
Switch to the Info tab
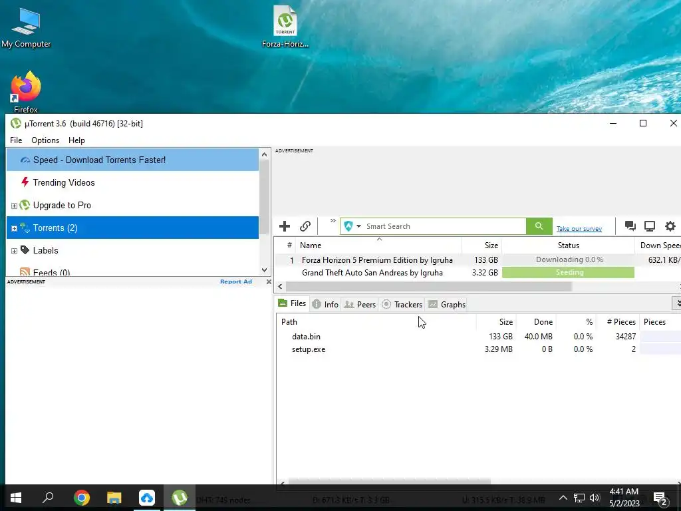point(325,305)
